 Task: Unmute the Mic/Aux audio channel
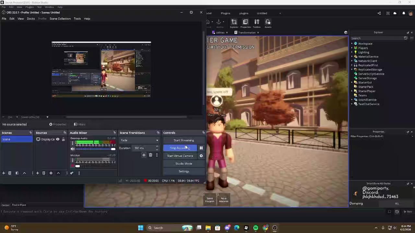[x=73, y=166]
